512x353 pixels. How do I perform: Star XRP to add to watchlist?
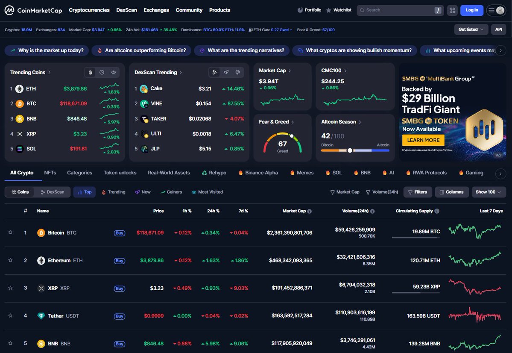tap(10, 288)
